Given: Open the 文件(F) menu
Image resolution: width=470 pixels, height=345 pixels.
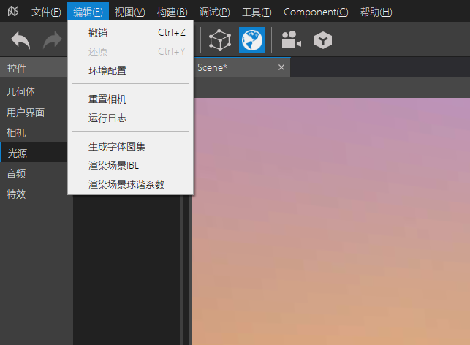Looking at the screenshot, I should (46, 12).
